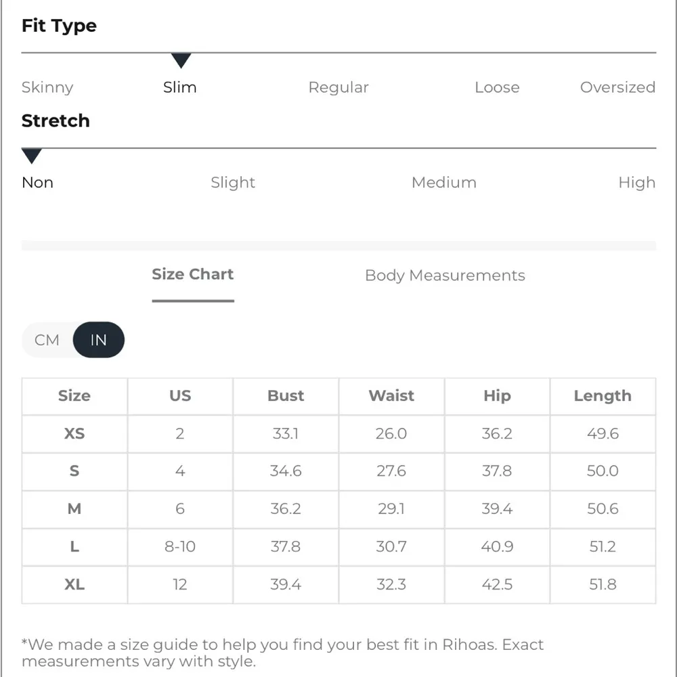The image size is (677, 677).
Task: Choose the Oversized fit label
Action: 617,87
